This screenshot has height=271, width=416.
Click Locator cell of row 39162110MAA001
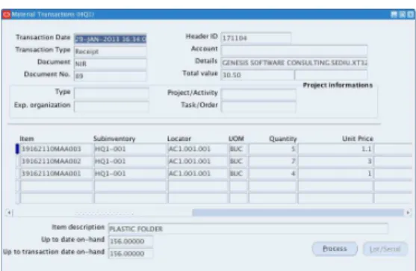pyautogui.click(x=198, y=173)
